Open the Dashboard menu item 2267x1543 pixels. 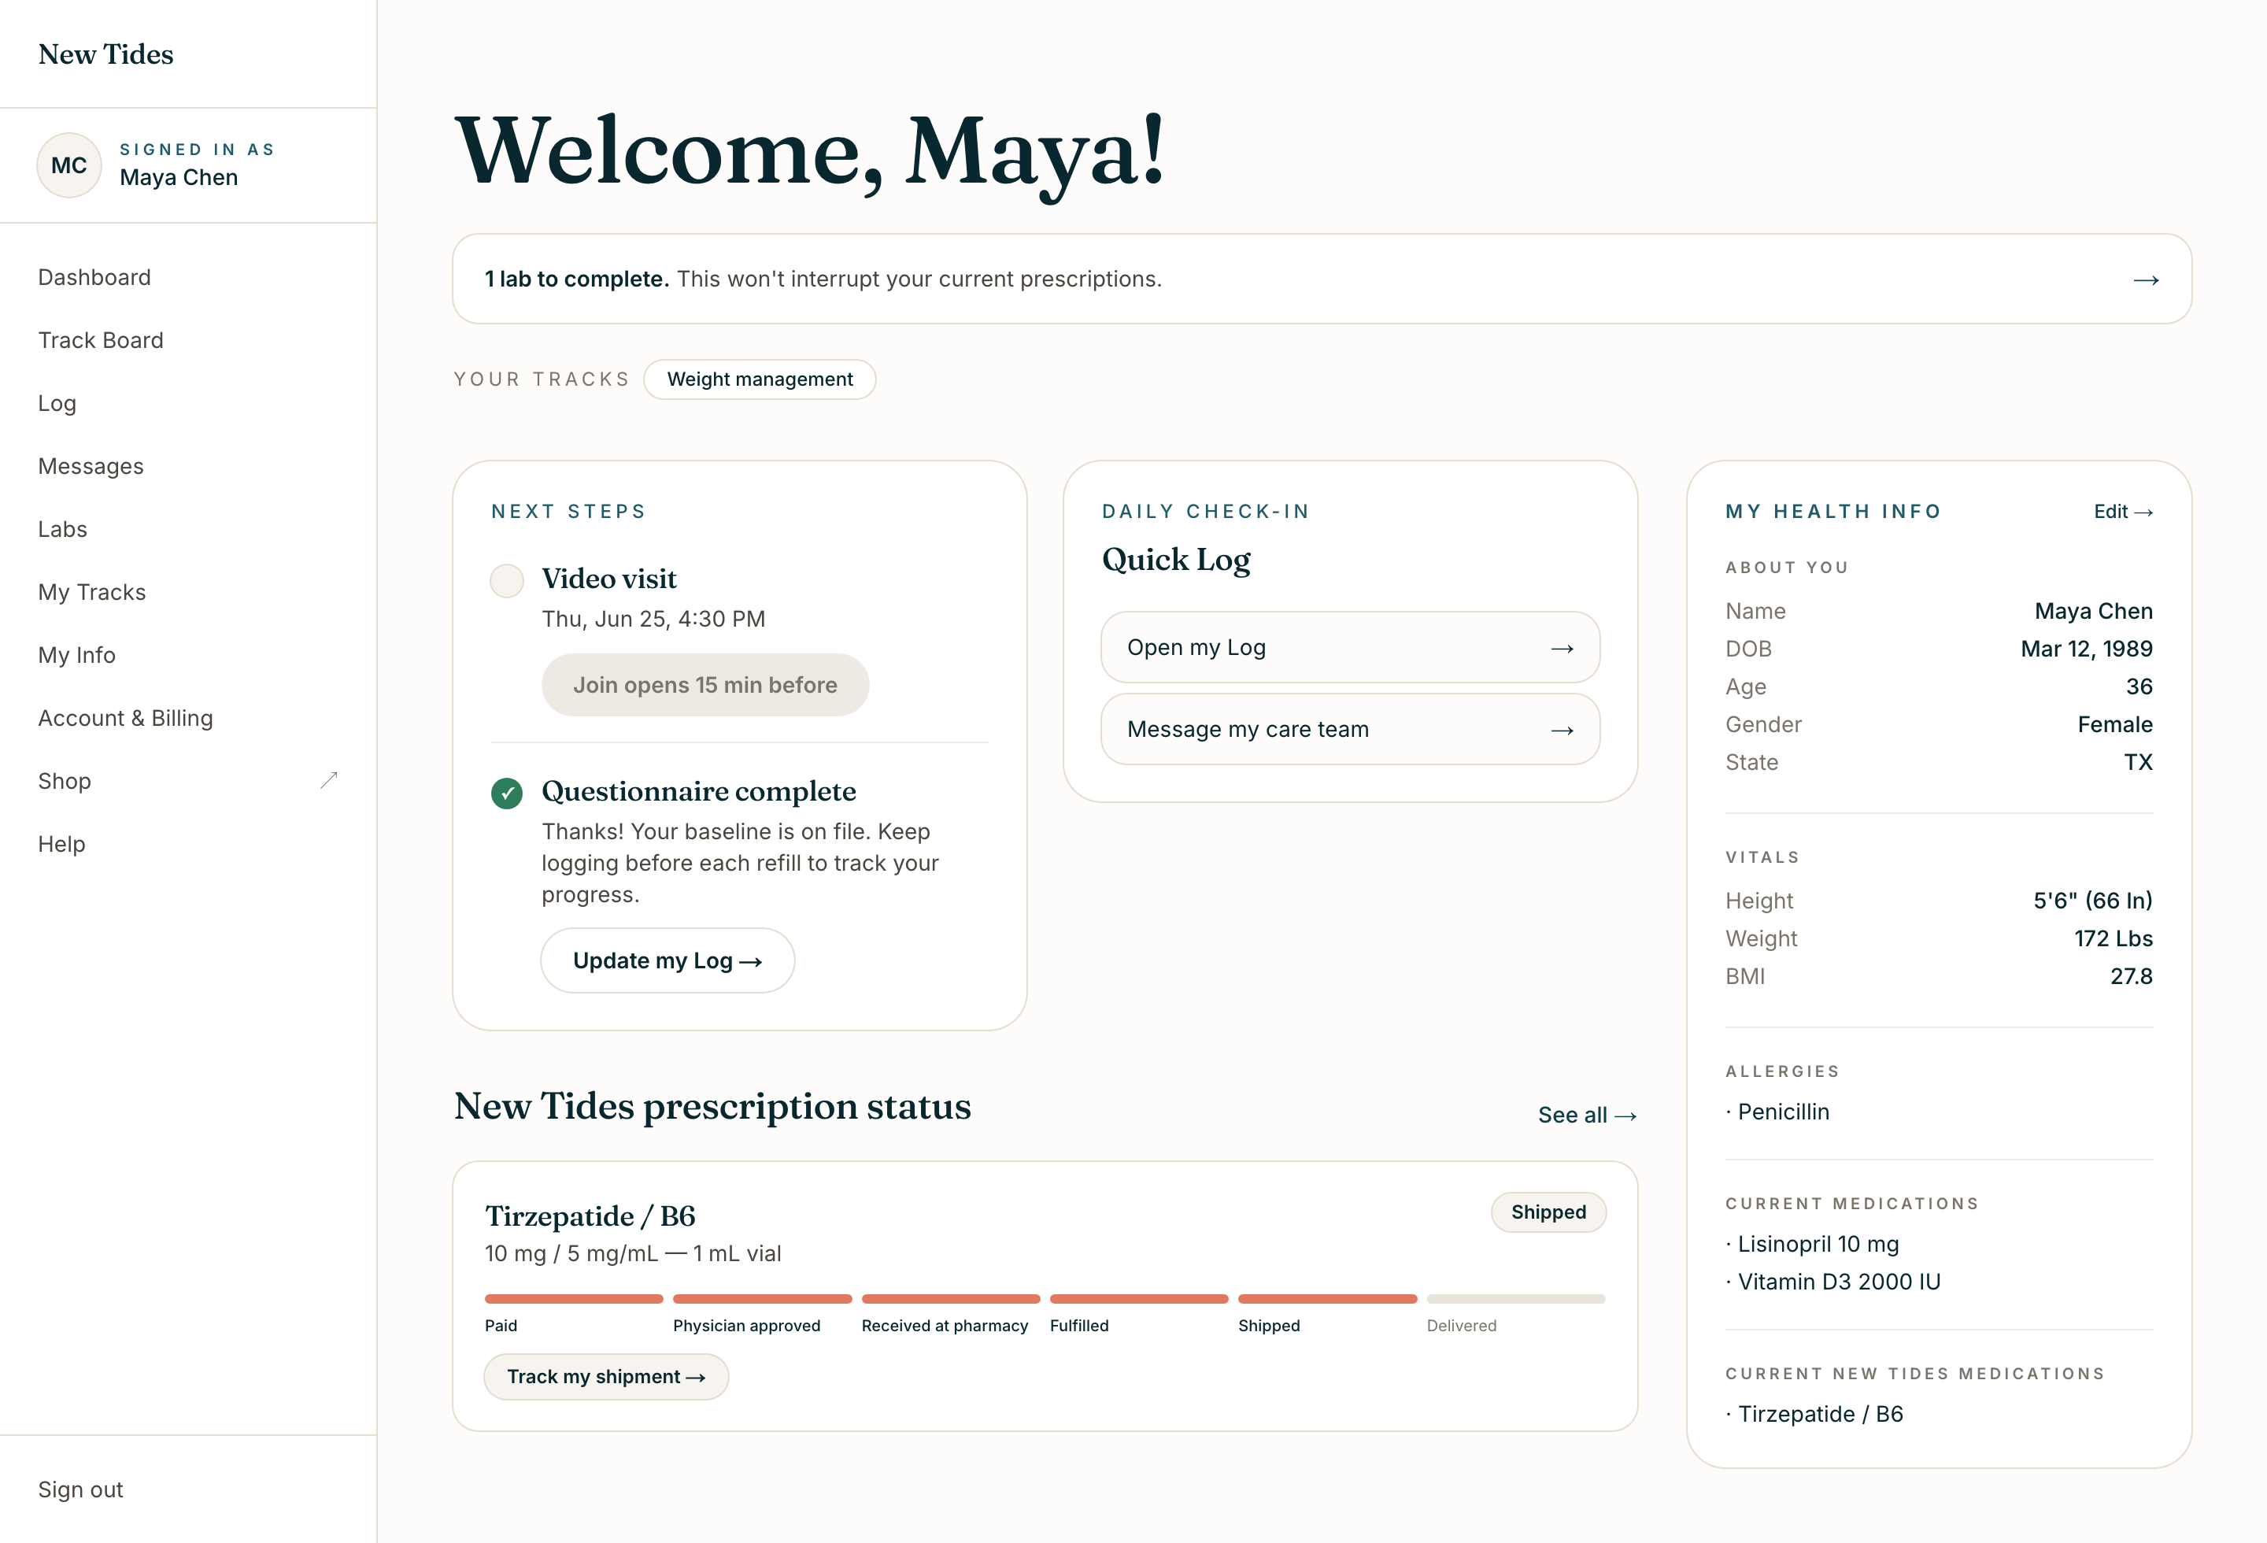tap(94, 277)
